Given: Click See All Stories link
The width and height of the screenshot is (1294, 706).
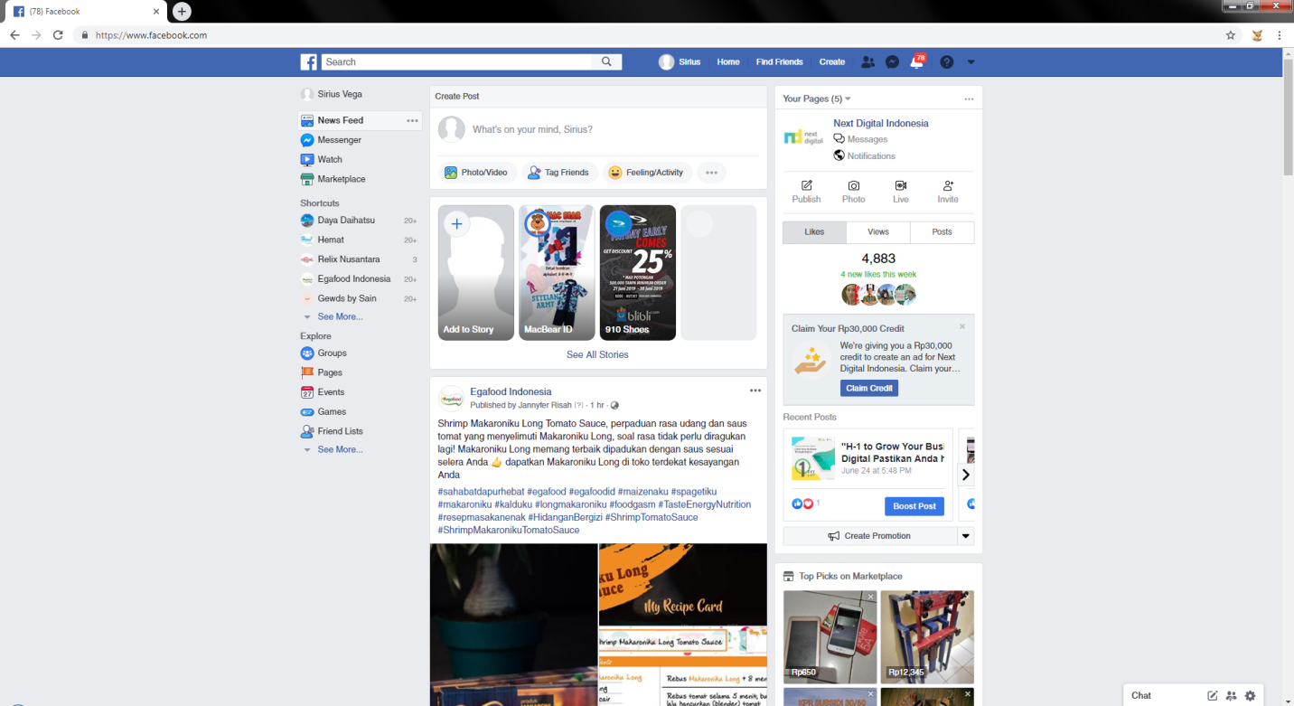Looking at the screenshot, I should [597, 354].
